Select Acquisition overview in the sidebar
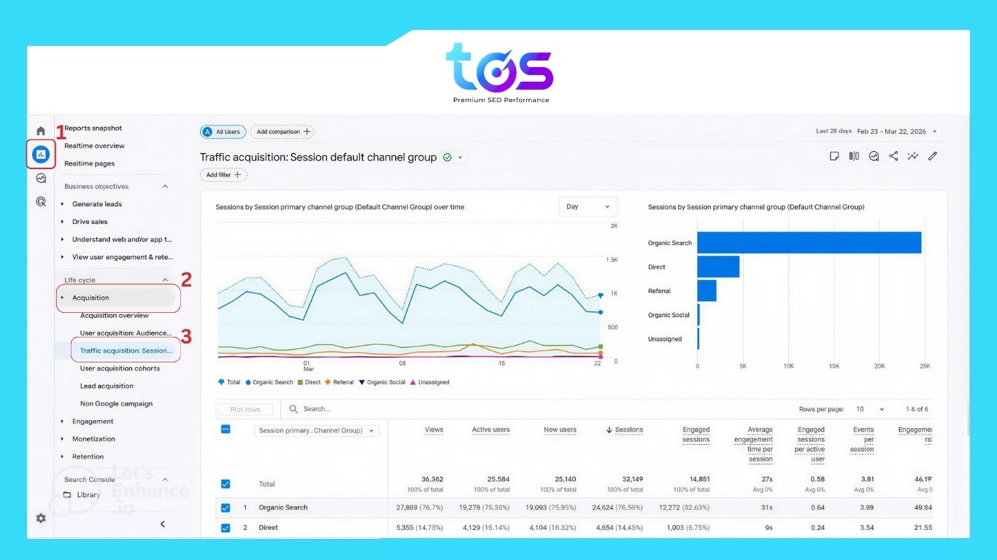997x560 pixels. [x=114, y=316]
